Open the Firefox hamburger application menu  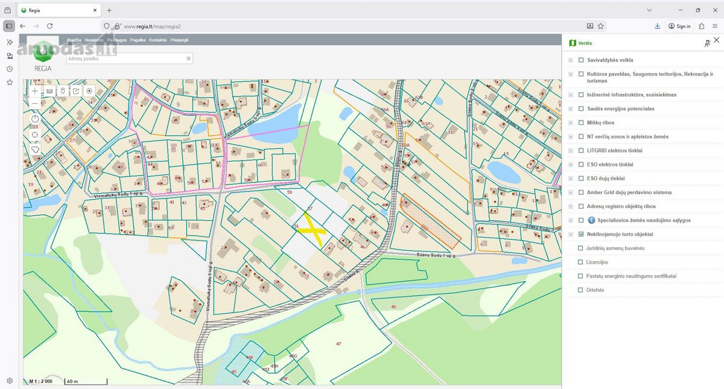[x=716, y=26]
